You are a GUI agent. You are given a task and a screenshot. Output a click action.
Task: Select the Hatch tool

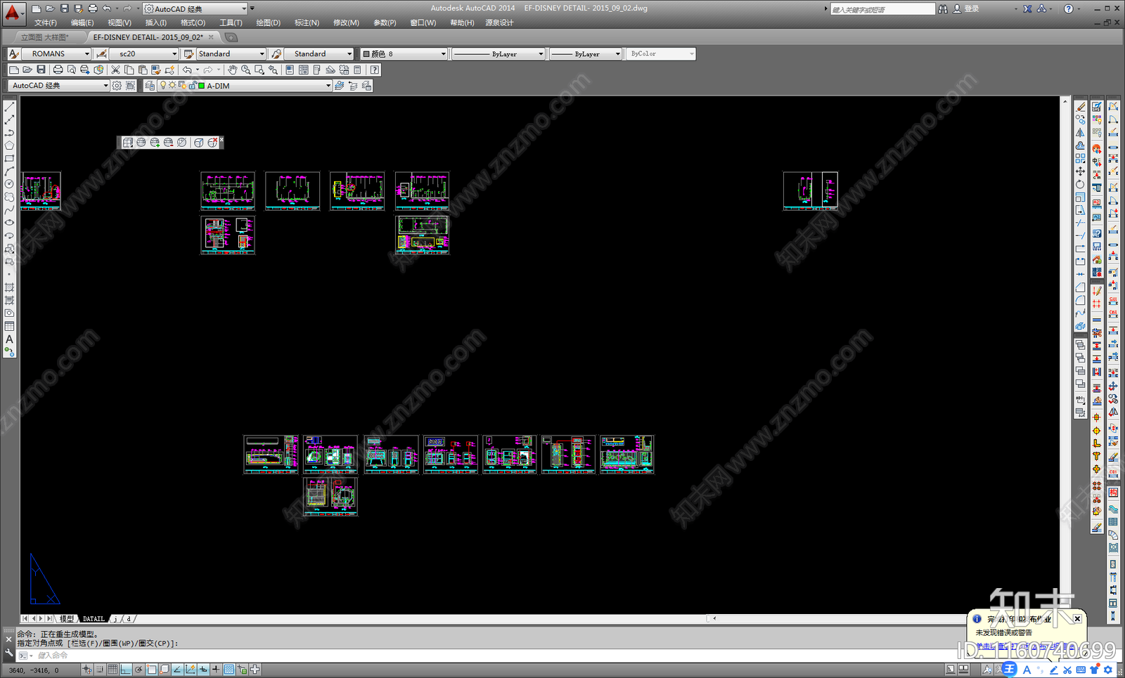pos(9,287)
